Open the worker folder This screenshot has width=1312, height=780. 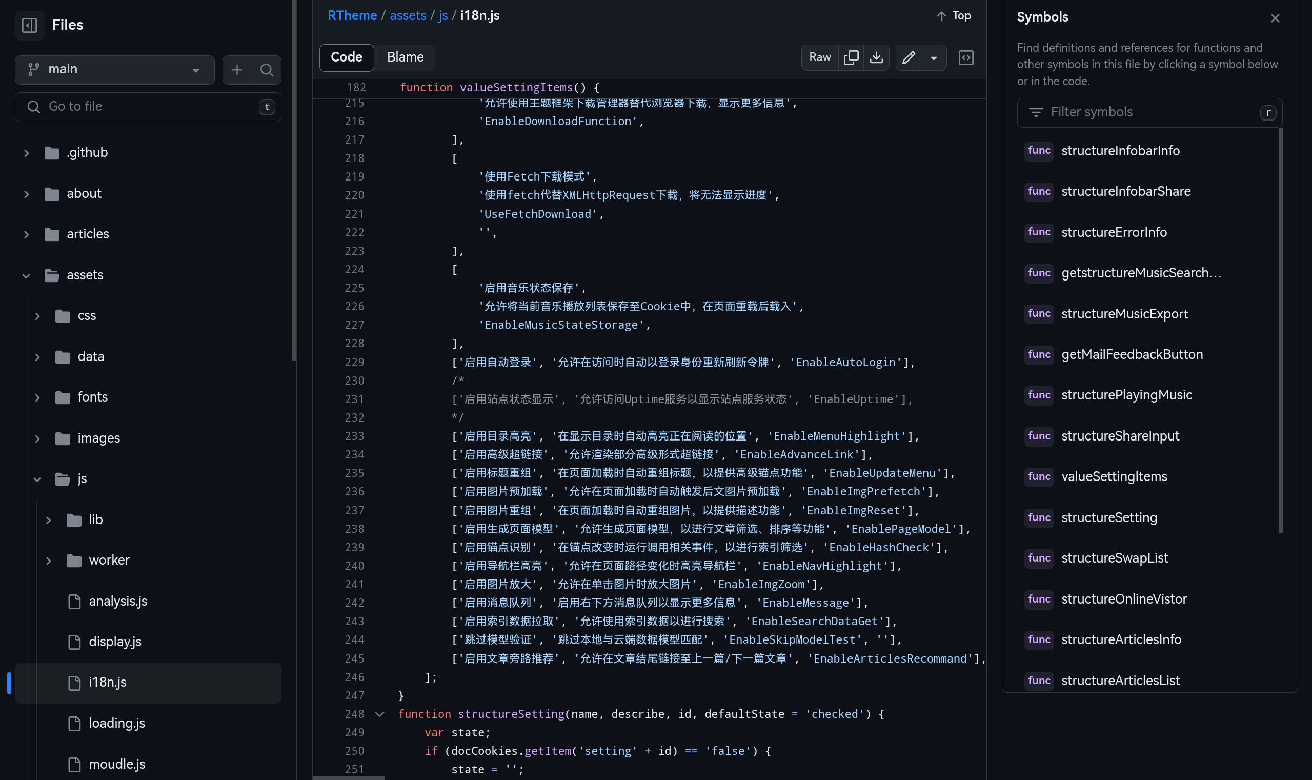[x=109, y=561]
